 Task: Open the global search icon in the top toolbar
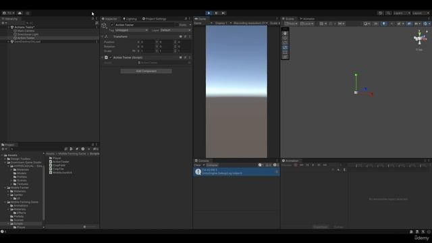tap(388, 13)
